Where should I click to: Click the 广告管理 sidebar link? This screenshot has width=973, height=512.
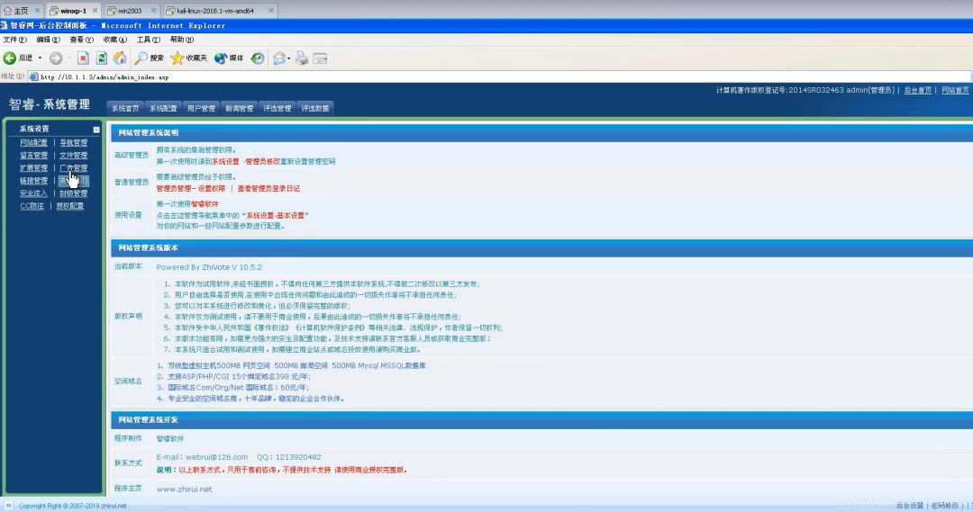(x=73, y=168)
